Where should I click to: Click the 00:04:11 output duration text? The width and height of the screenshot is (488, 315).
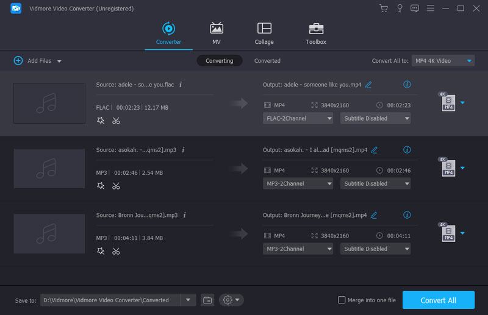(399, 236)
